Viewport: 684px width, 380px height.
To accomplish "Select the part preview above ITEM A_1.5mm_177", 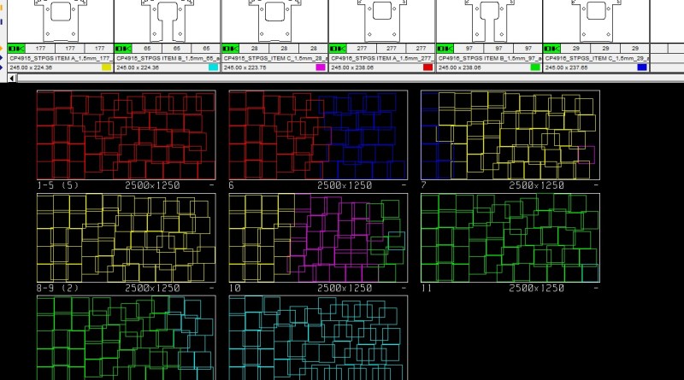I will 60,21.
